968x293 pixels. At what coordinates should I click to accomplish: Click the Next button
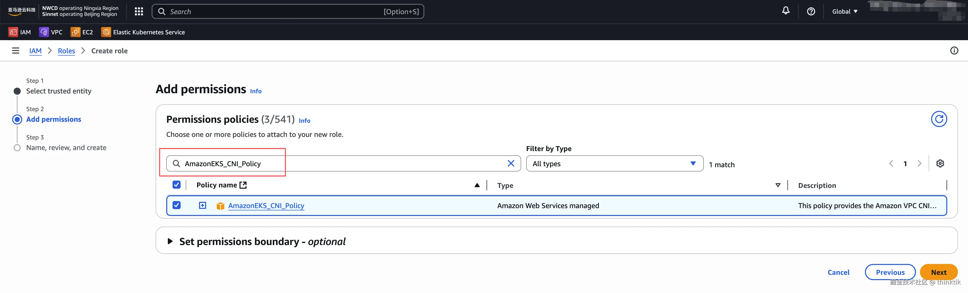[x=938, y=272]
